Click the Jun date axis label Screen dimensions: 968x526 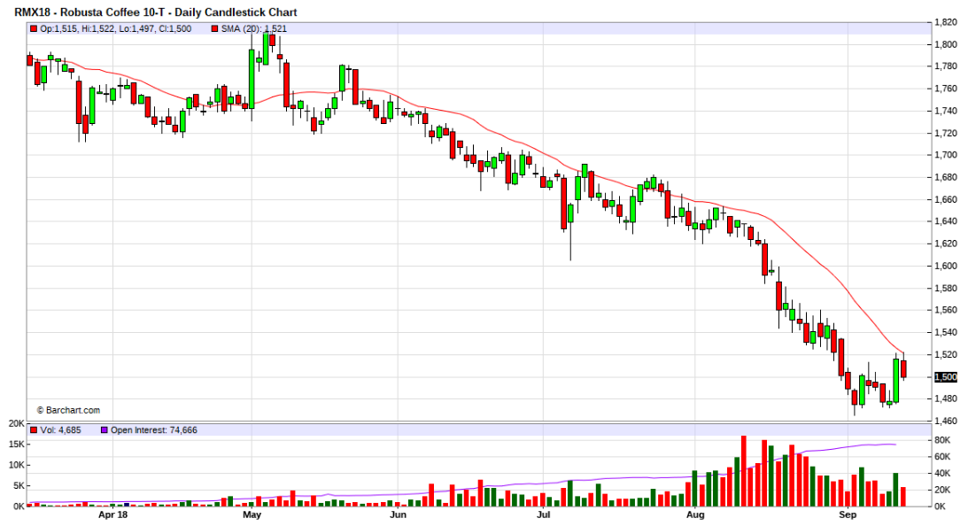[x=399, y=514]
